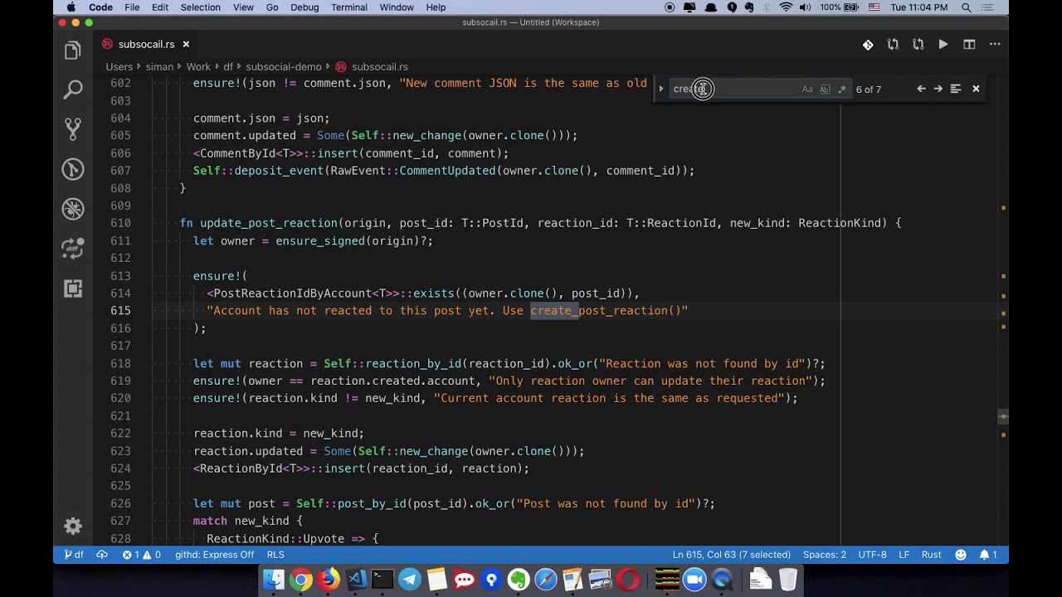This screenshot has width=1062, height=597.
Task: Go to previous match in find widget
Action: tap(921, 89)
